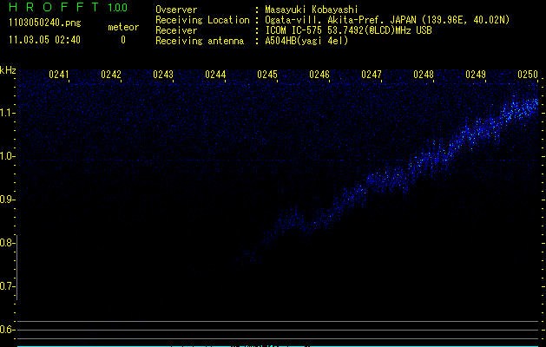Screen dimensions: 546x347
Task: Click the 0247 time marker
Action: point(372,74)
